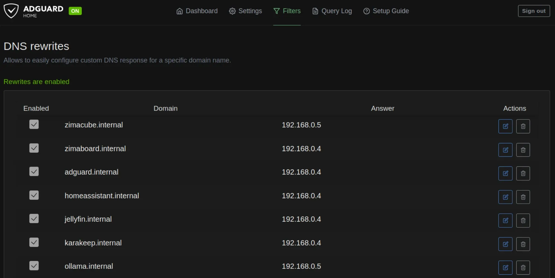This screenshot has width=555, height=278.
Task: Edit the homeassistant.internal rewrite
Action: [505, 197]
